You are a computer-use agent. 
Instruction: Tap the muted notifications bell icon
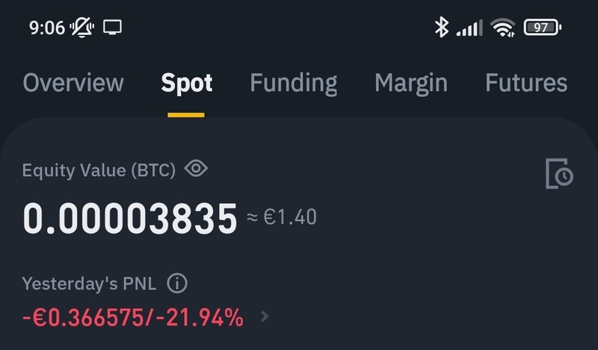tap(81, 28)
